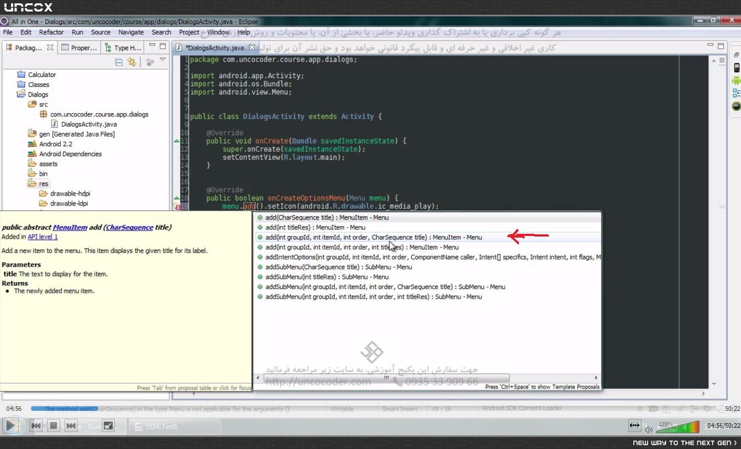Viewport: 741px width, 449px height.
Task: Open the Refactor menu
Action: (x=51, y=32)
